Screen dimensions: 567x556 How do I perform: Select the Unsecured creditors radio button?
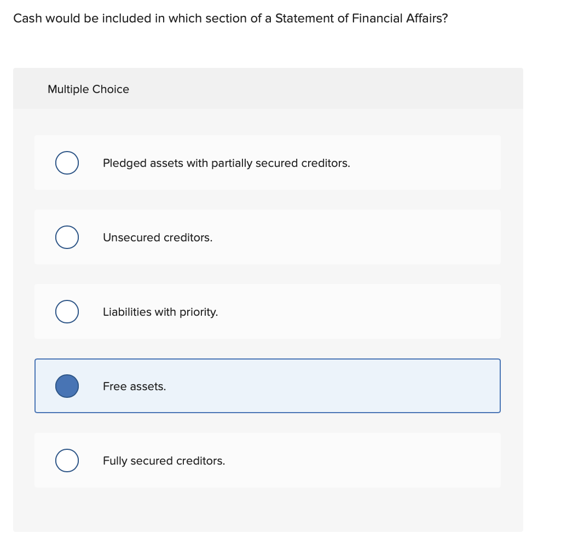point(67,237)
